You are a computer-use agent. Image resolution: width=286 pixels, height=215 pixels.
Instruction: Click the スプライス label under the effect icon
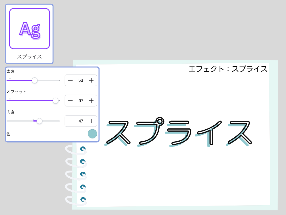point(29,56)
